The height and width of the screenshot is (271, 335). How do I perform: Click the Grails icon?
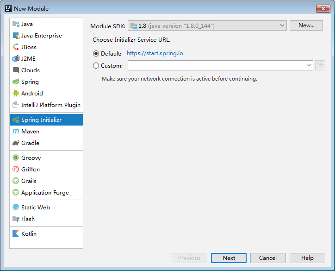(16, 181)
